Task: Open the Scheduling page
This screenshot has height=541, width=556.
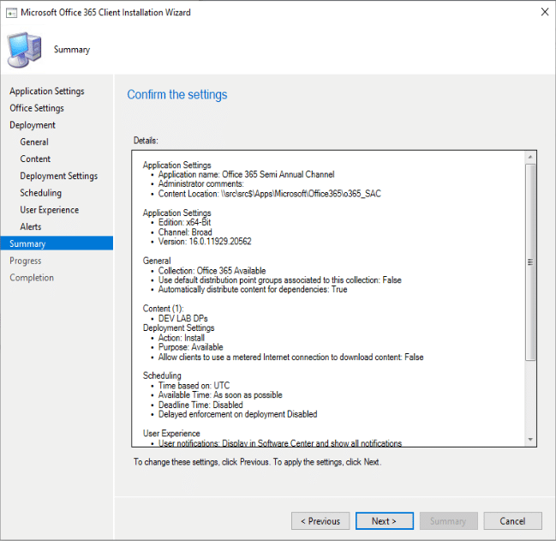Action: point(40,193)
